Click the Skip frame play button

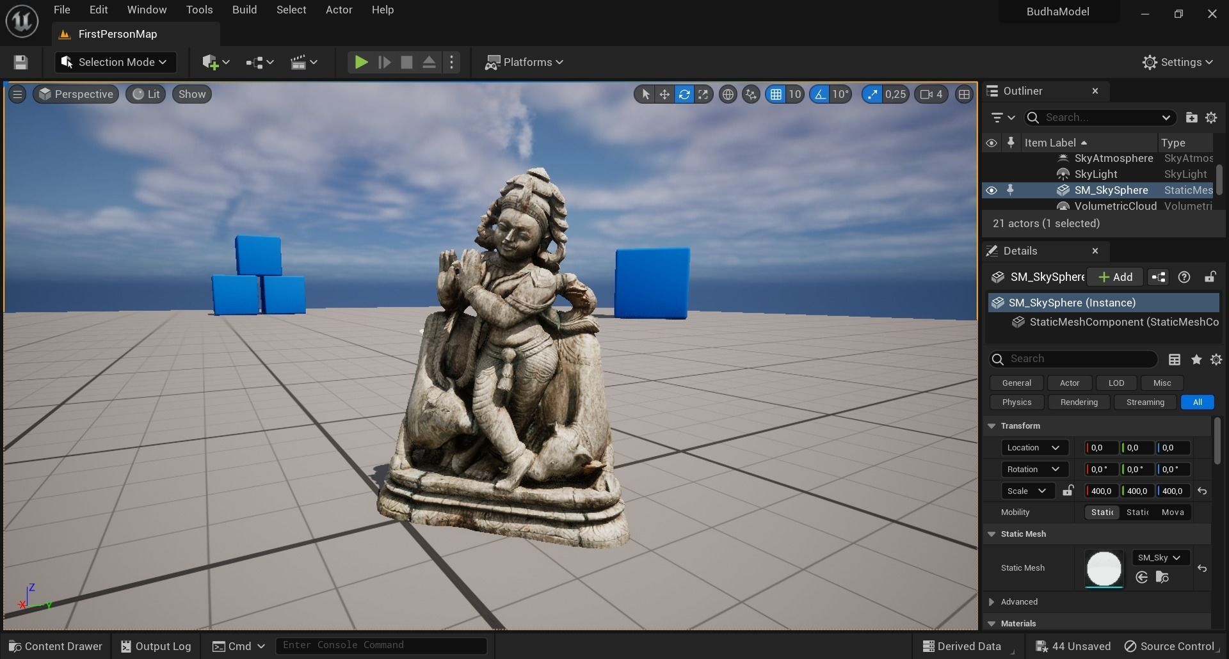(384, 62)
